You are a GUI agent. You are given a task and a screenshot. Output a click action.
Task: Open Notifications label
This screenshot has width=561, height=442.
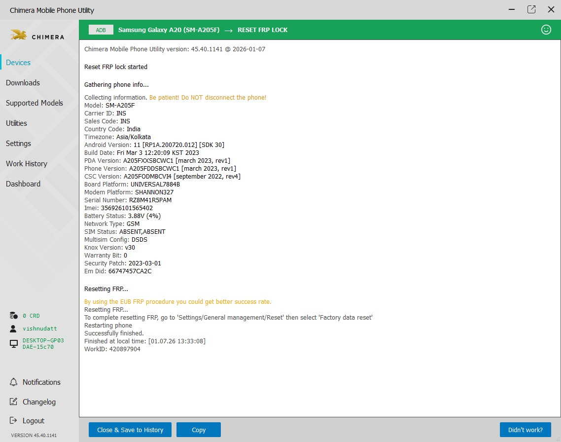41,382
